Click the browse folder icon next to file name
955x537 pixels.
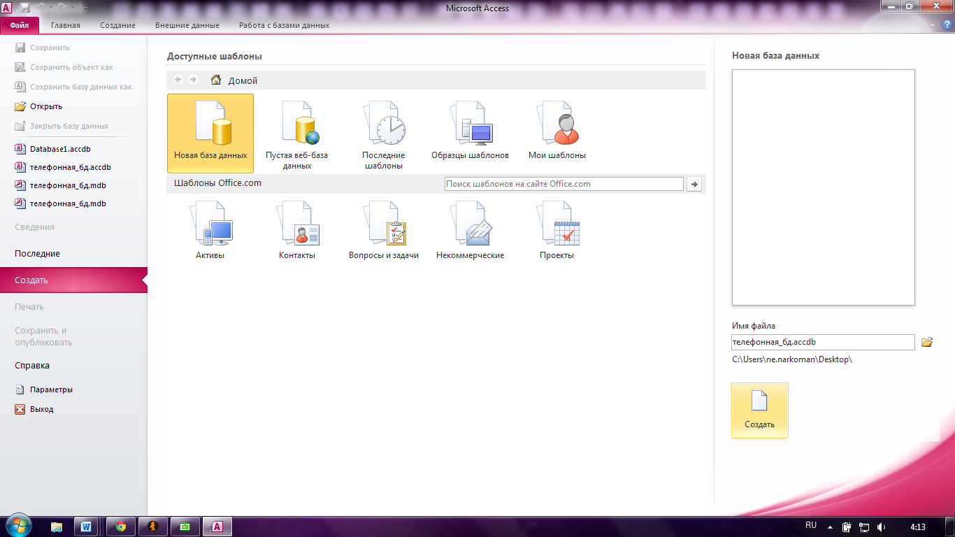tap(927, 342)
